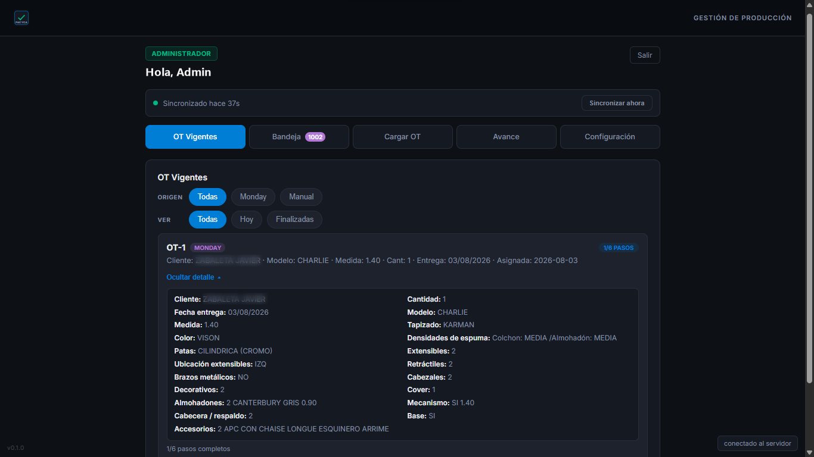Open the Cargar OT tab
Screen dimensions: 814x457
pyautogui.click(x=403, y=137)
